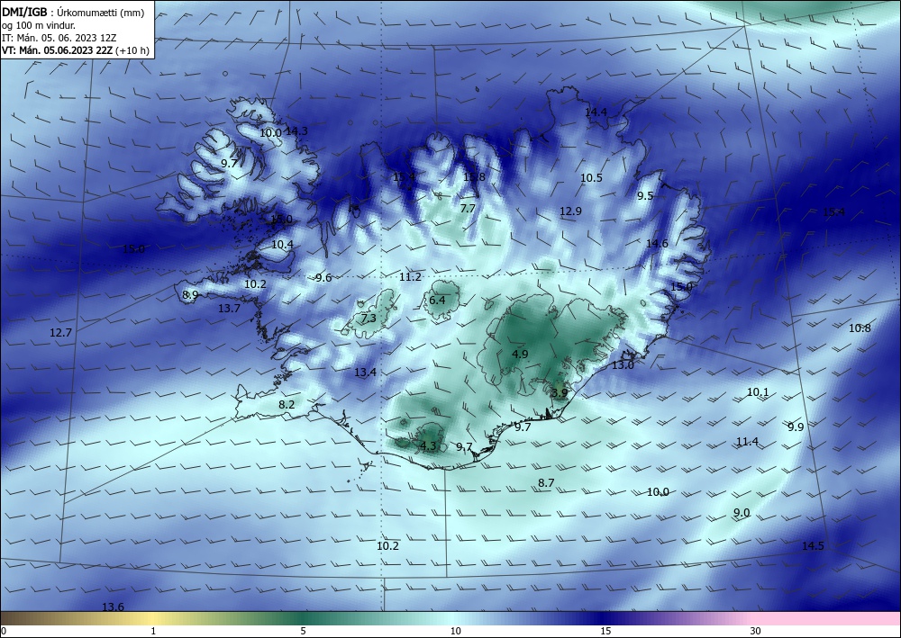
Task: Click the 15 tick on color scale
Action: (x=605, y=632)
